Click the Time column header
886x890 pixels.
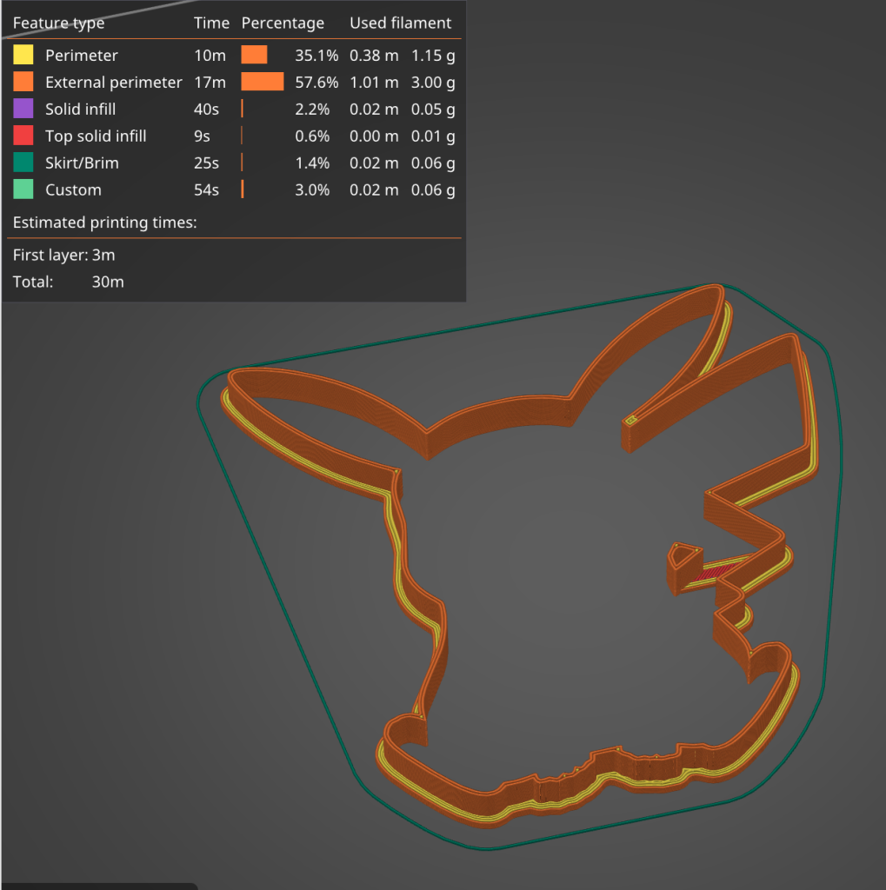coord(211,23)
